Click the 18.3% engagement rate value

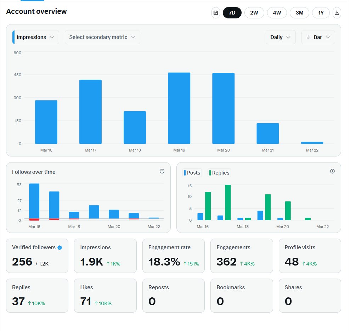coord(164,262)
